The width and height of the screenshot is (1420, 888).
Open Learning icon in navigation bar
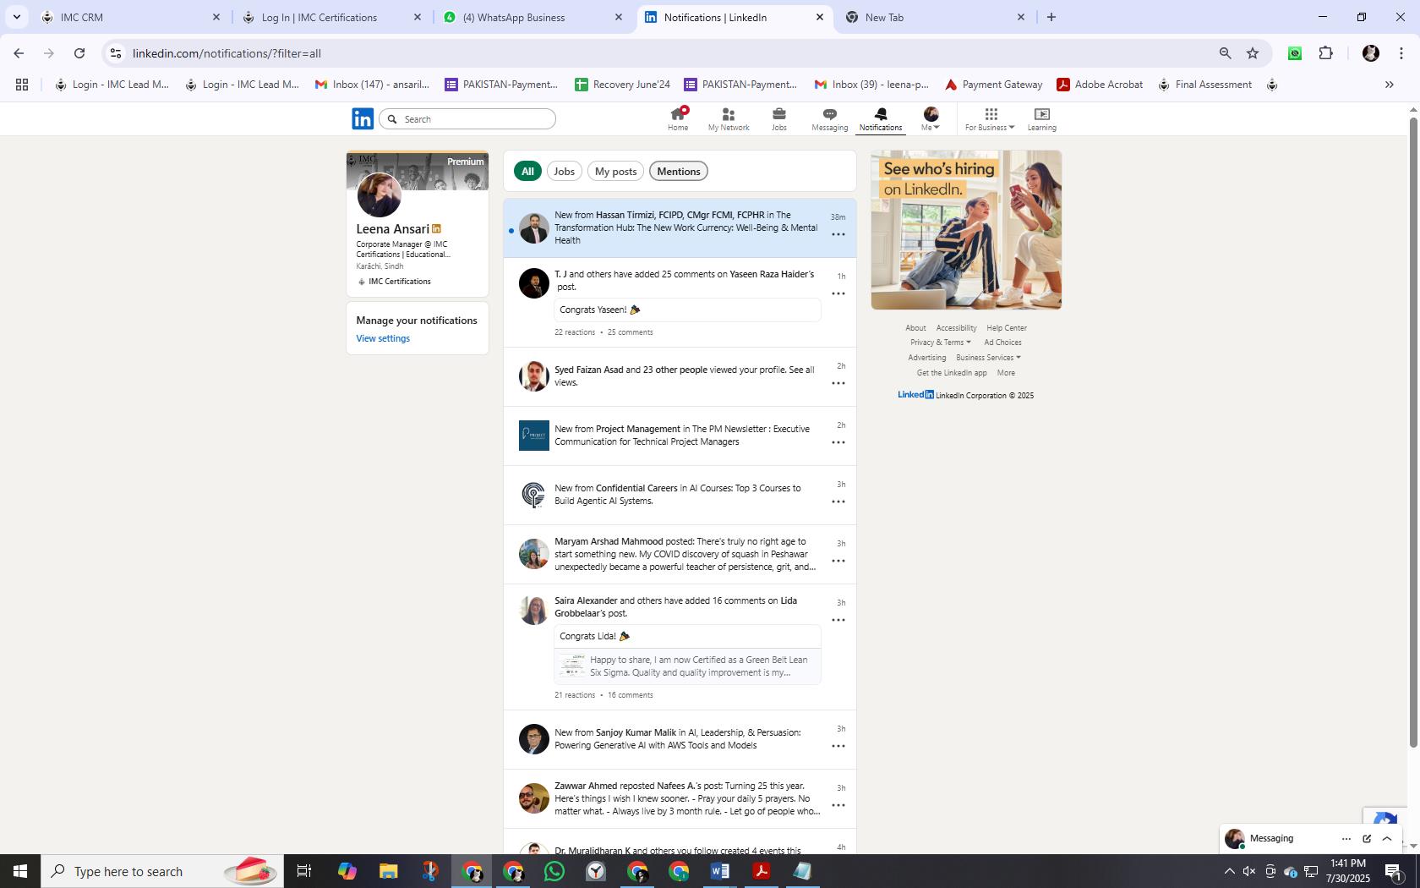pos(1041,119)
